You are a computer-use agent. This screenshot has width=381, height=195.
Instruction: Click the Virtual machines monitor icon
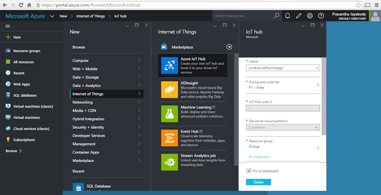(x=8, y=118)
